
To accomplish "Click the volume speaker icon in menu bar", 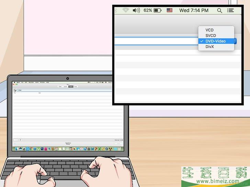I will click(x=136, y=11).
